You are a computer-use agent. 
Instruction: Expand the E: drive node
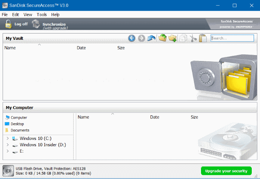[7, 151]
